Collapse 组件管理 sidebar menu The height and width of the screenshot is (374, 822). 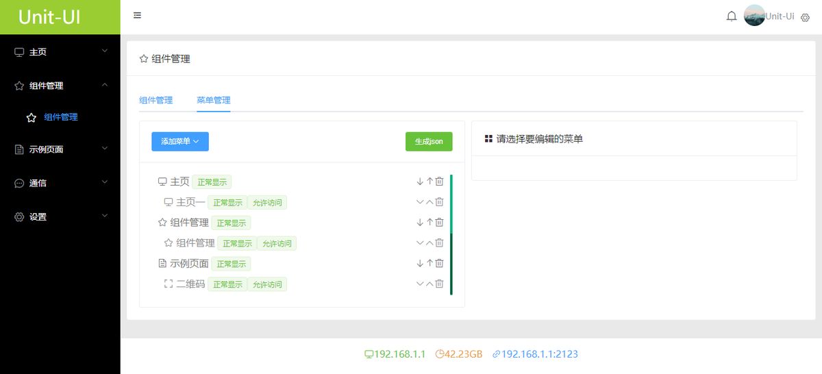[x=60, y=86]
